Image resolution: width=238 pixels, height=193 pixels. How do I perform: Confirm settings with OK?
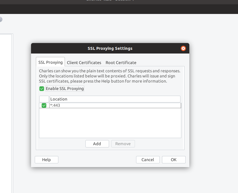point(174,160)
